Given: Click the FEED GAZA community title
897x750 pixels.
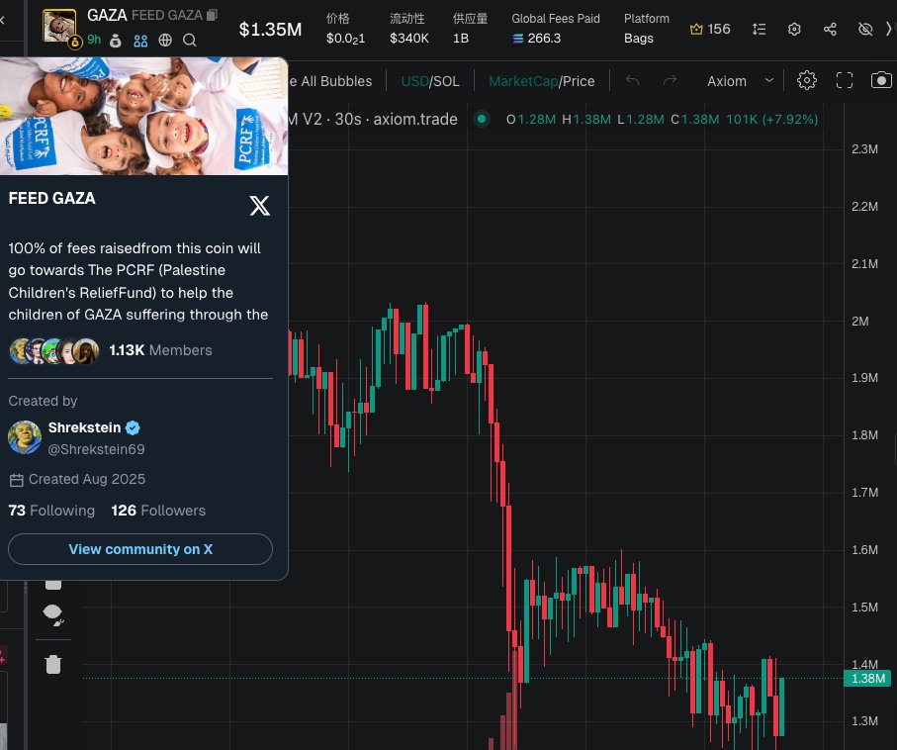Looking at the screenshot, I should (x=52, y=198).
